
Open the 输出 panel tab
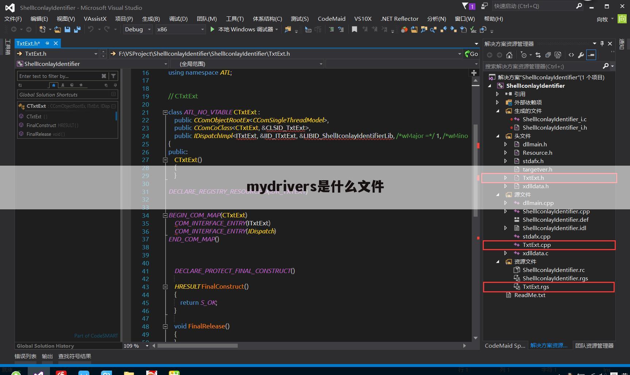click(47, 356)
